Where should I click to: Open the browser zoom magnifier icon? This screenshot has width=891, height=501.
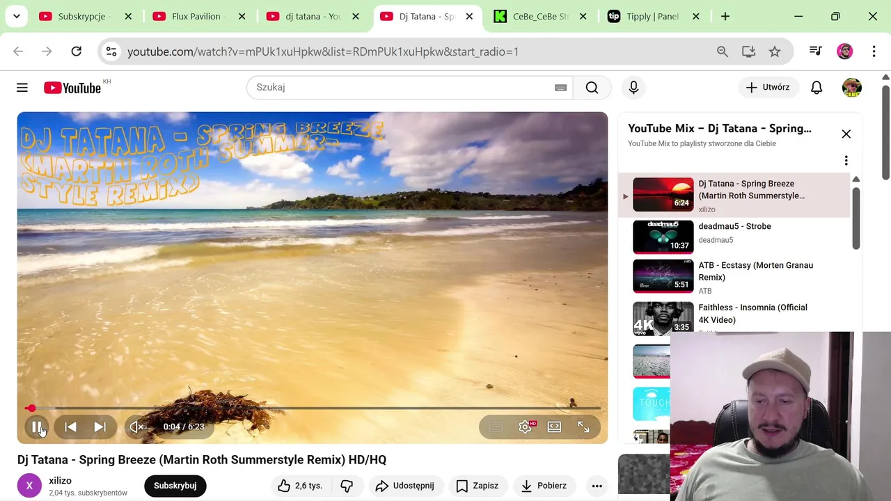(723, 51)
